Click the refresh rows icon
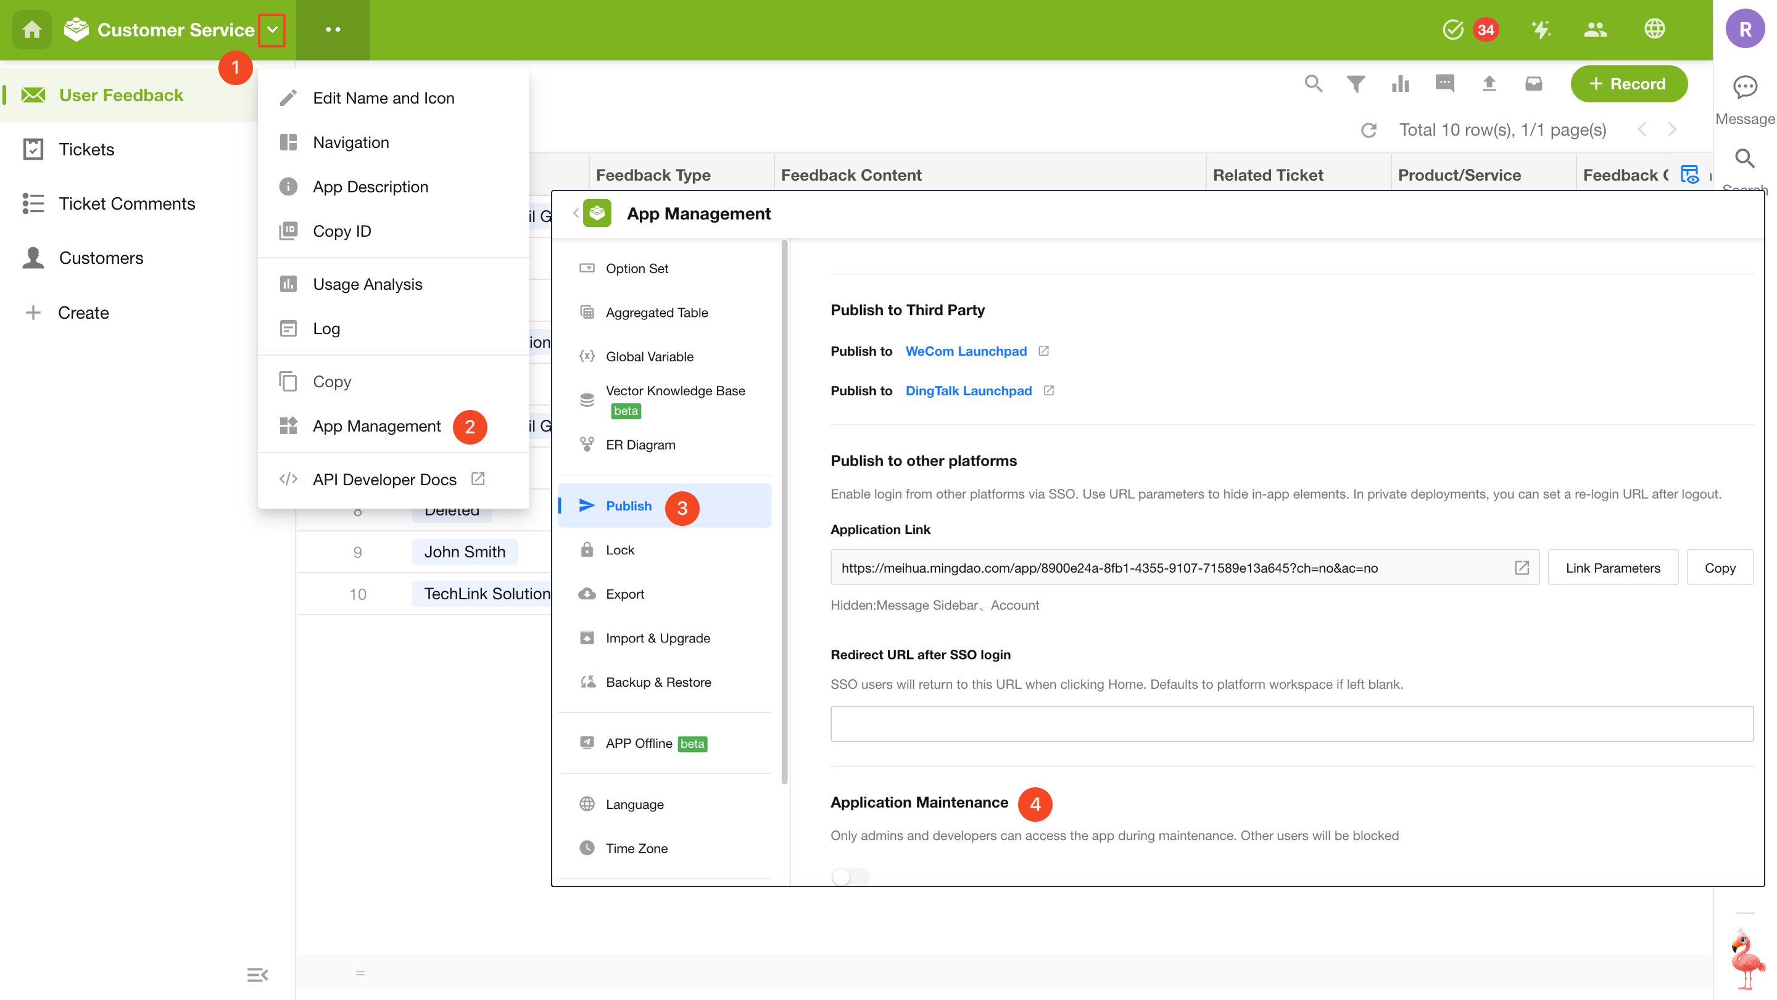 [1369, 130]
